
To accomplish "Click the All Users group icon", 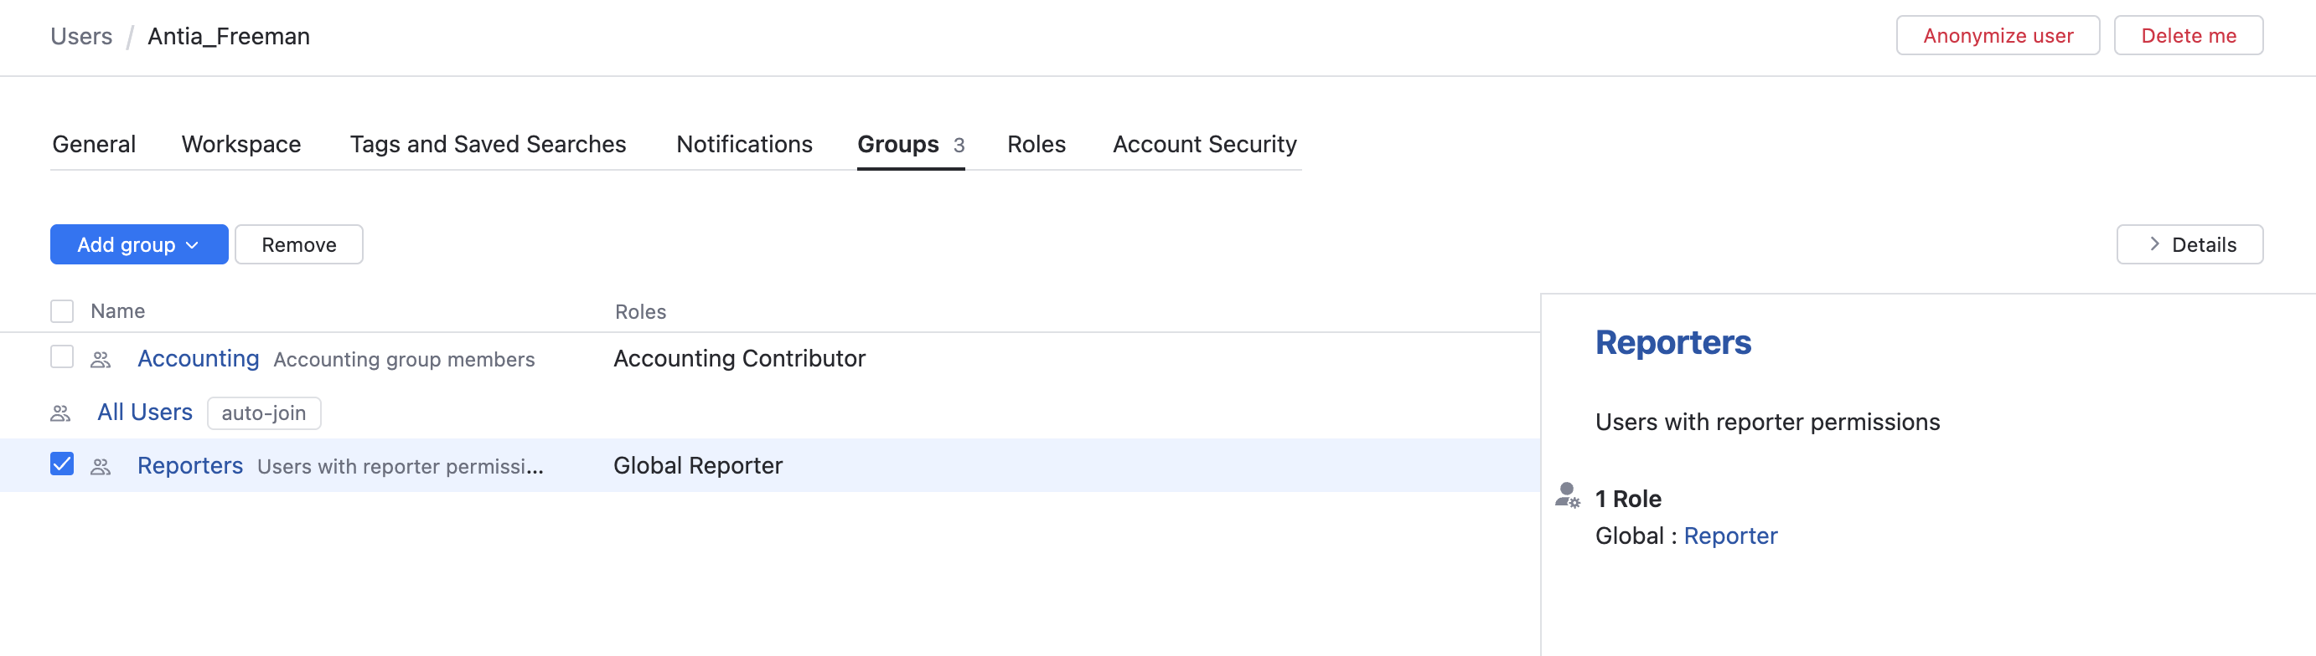I will pos(60,413).
